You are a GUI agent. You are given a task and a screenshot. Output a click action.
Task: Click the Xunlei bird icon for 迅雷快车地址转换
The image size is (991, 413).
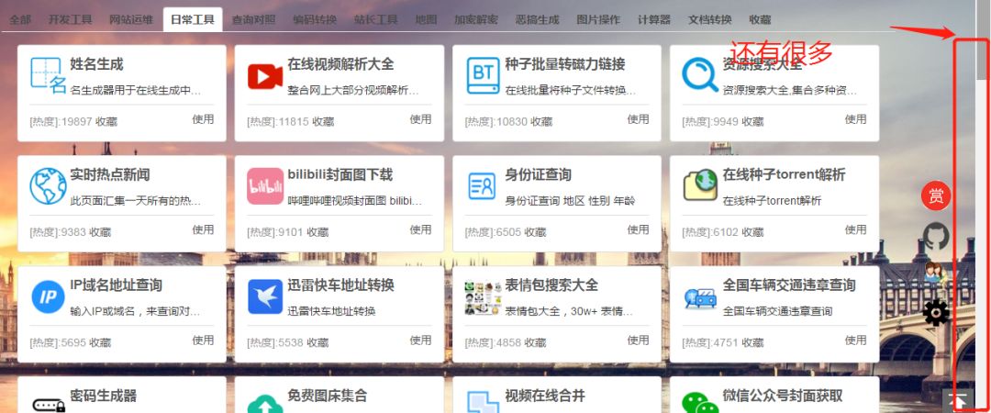pos(265,296)
